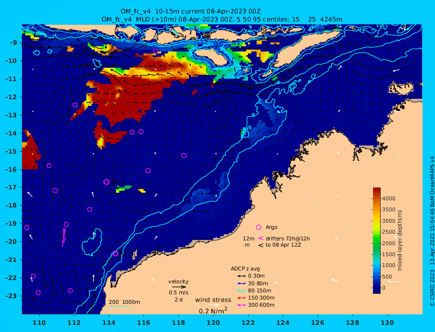435x332 pixels.
Task: Click the magenta drifters arrowhead legend symbol
Action: click(x=261, y=238)
